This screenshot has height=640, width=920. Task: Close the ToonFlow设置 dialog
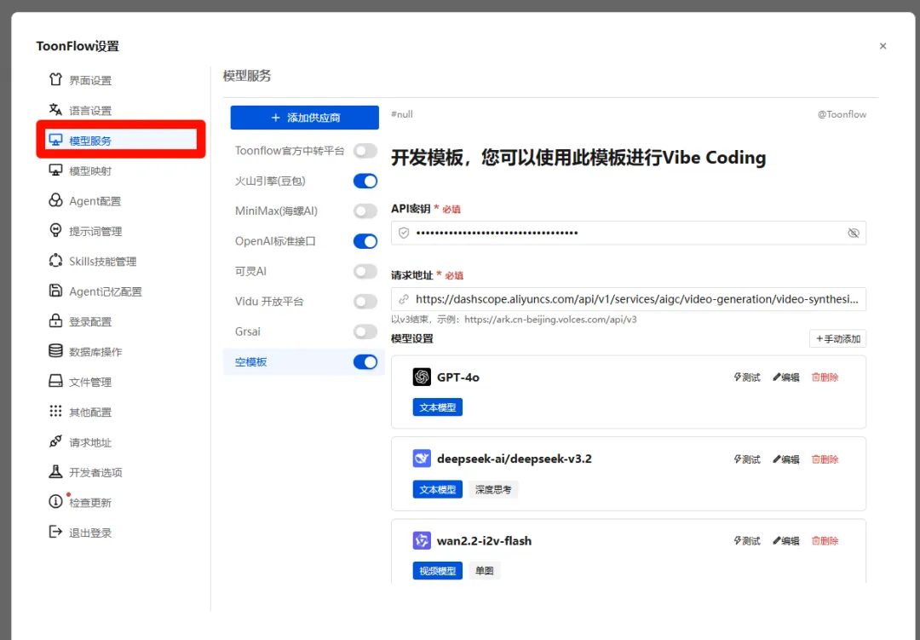[883, 46]
